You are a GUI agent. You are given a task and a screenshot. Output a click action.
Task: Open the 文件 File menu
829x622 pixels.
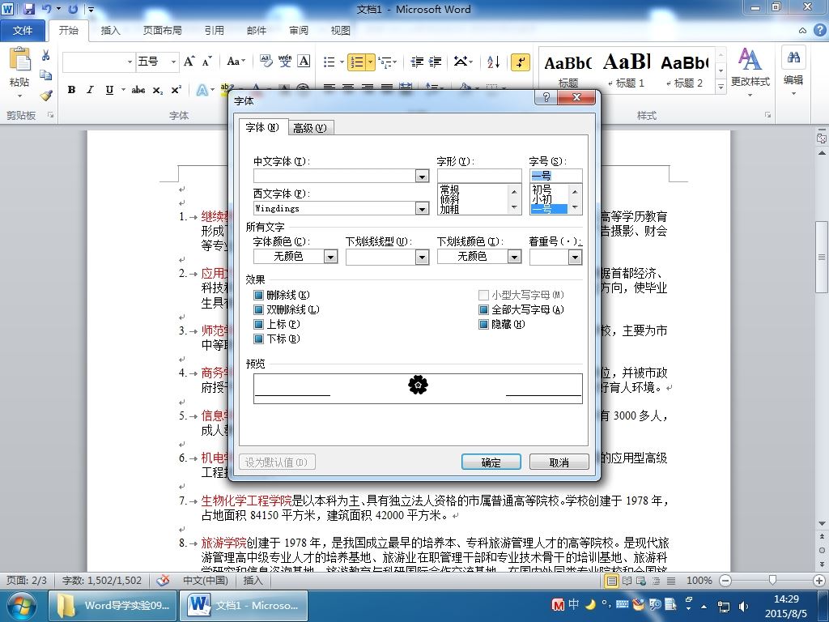point(22,30)
